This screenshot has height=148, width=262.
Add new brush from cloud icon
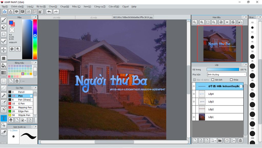(11, 120)
